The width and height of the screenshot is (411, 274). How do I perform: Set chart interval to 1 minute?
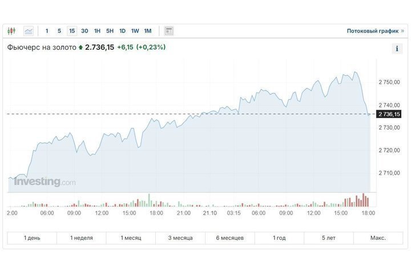point(47,31)
